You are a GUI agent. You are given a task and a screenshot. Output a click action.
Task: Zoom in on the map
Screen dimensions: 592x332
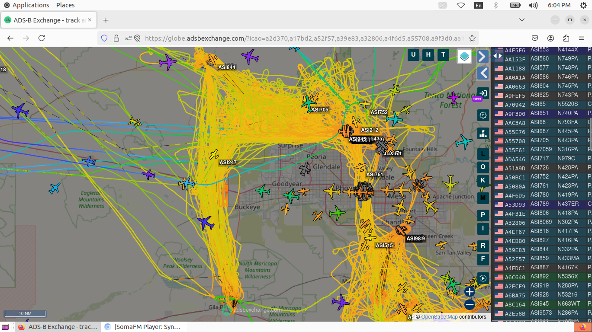[470, 292]
